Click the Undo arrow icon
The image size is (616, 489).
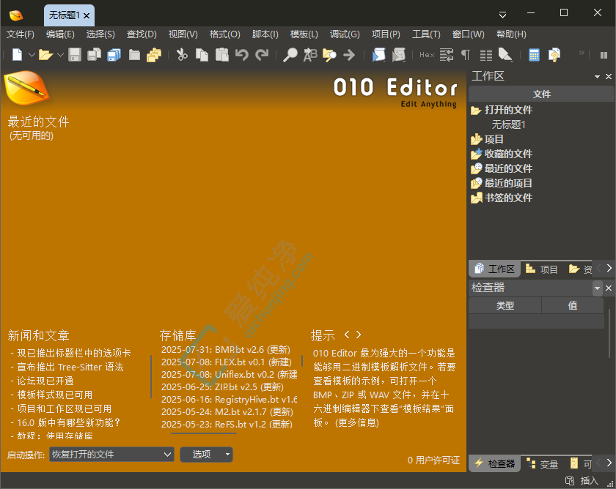tap(241, 55)
